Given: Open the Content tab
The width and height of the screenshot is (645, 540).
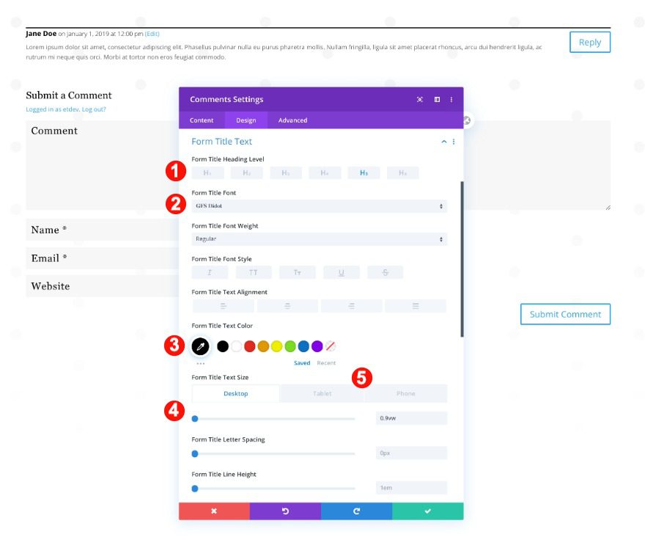Looking at the screenshot, I should pos(202,120).
